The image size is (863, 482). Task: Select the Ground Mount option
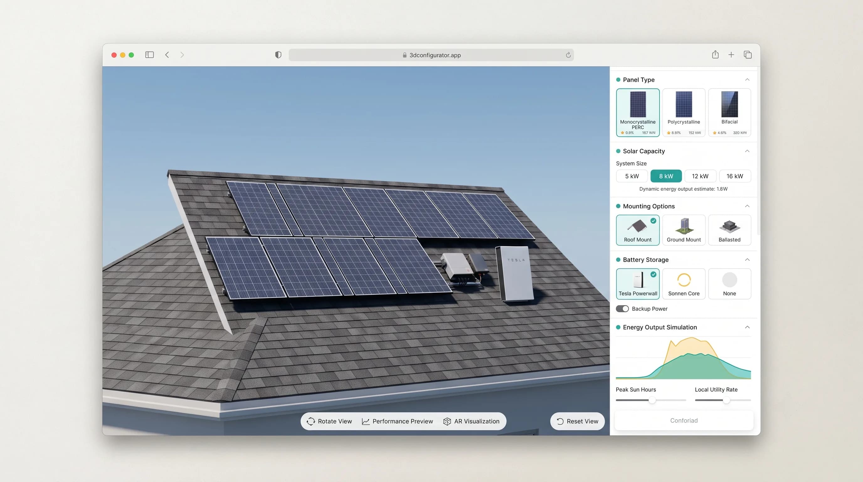coord(683,230)
